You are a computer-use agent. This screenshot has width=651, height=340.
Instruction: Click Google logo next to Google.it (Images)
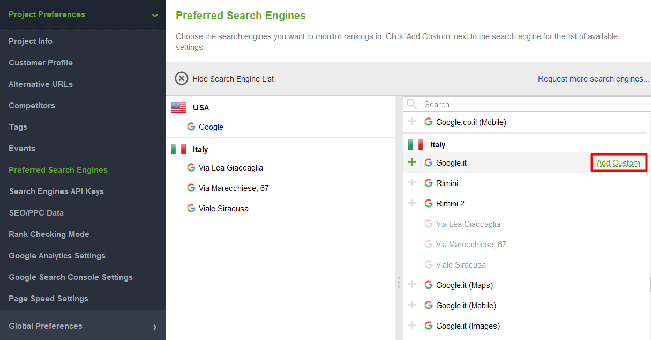click(x=429, y=326)
